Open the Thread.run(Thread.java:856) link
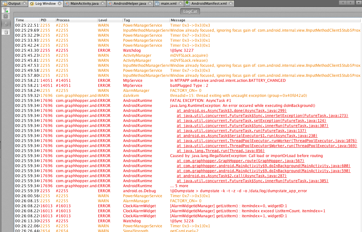 pyautogui.click(x=221, y=151)
